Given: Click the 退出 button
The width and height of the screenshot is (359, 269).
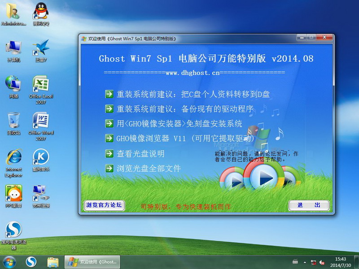Looking at the screenshot, I should (309, 205).
